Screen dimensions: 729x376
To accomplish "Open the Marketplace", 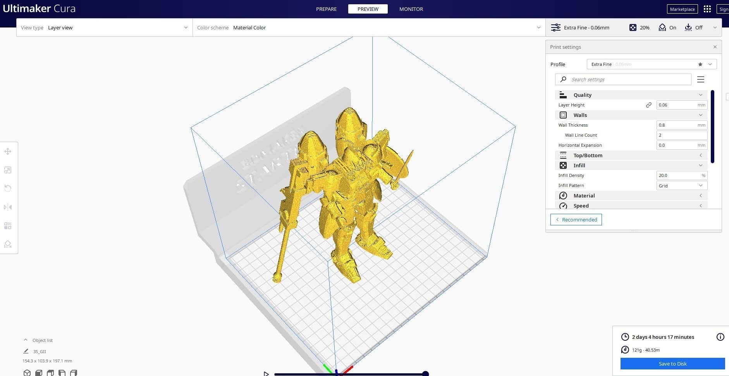I will 682,9.
